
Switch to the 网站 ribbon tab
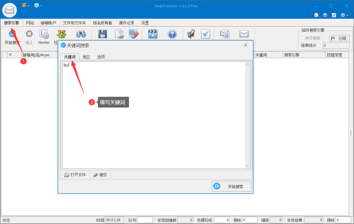(x=30, y=23)
